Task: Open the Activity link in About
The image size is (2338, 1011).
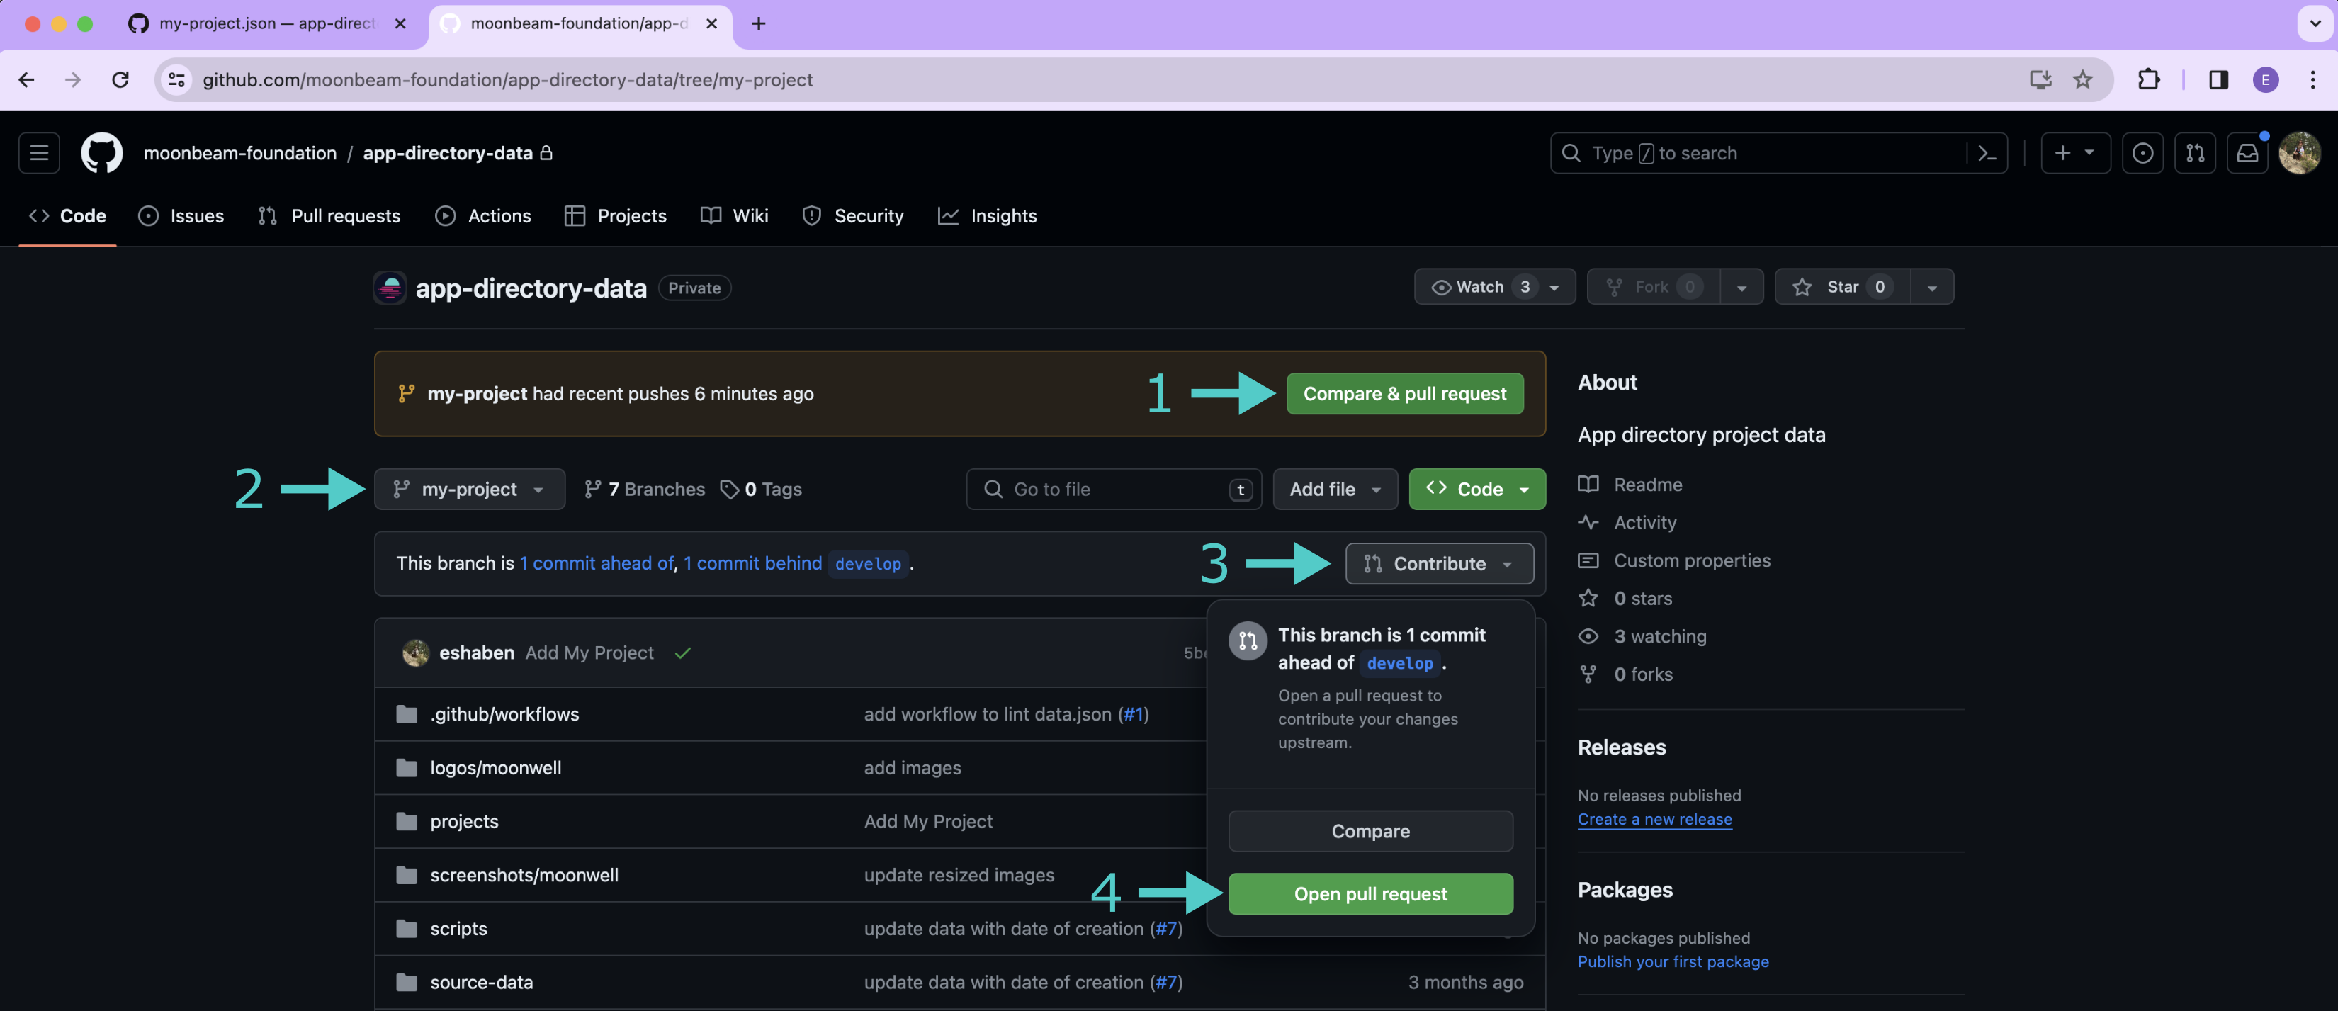Action: click(1627, 523)
